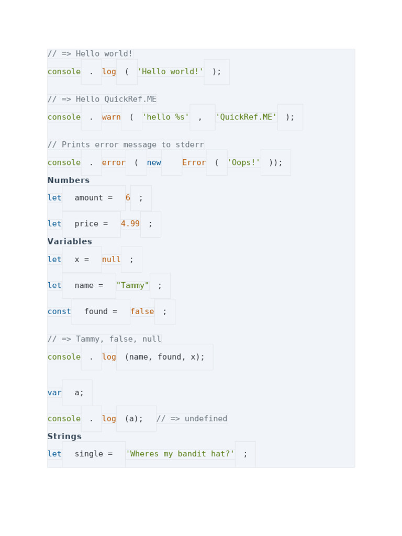Viewport: 402px width, 536px height.
Task: Click the 'null' value
Action: click(111, 260)
